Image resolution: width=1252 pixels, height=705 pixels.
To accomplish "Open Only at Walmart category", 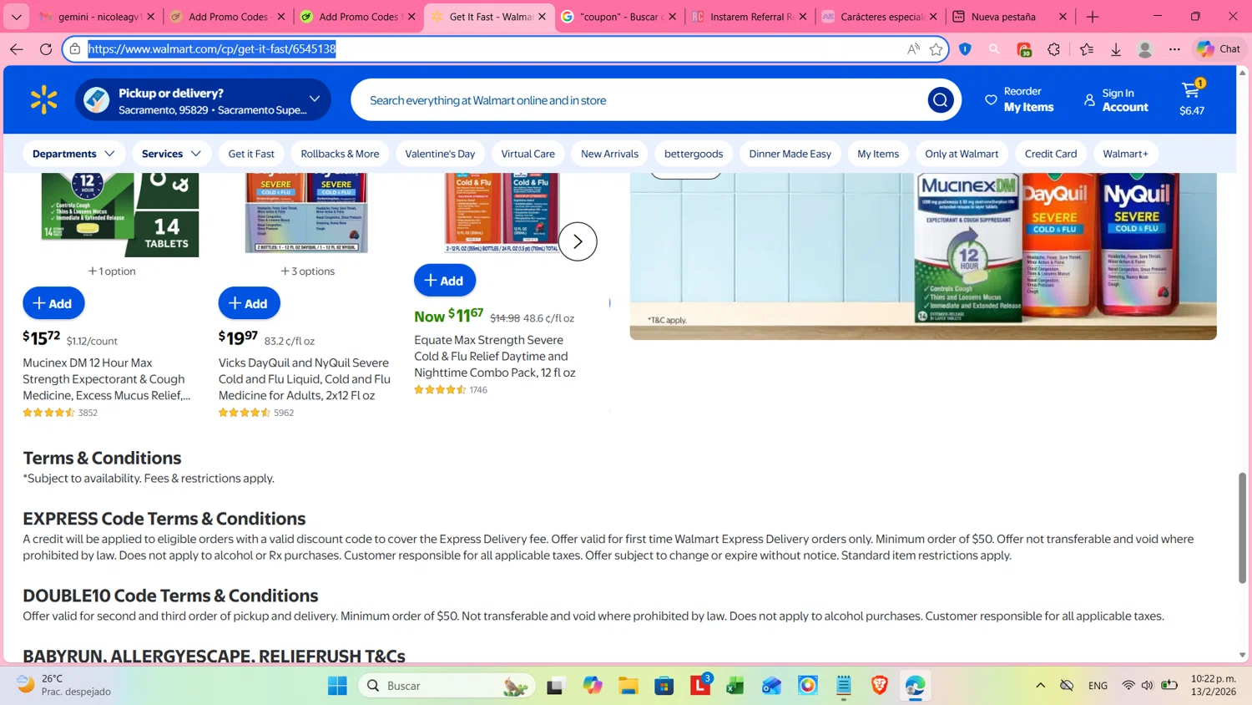I will tap(962, 154).
